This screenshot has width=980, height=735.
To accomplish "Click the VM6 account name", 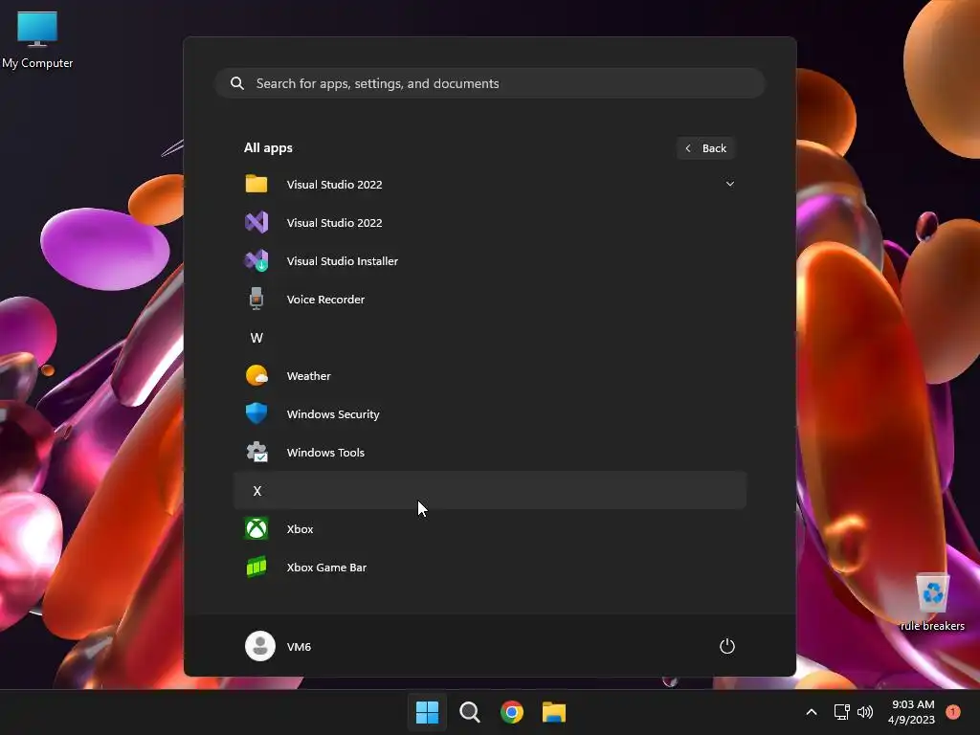I will tap(299, 647).
